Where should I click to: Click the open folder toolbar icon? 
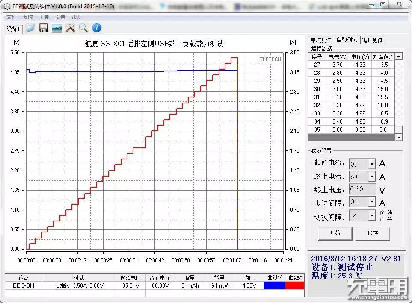click(30, 28)
